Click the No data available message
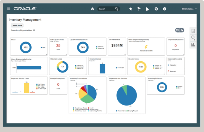Screen dimensions: 204x132 point(146,51)
